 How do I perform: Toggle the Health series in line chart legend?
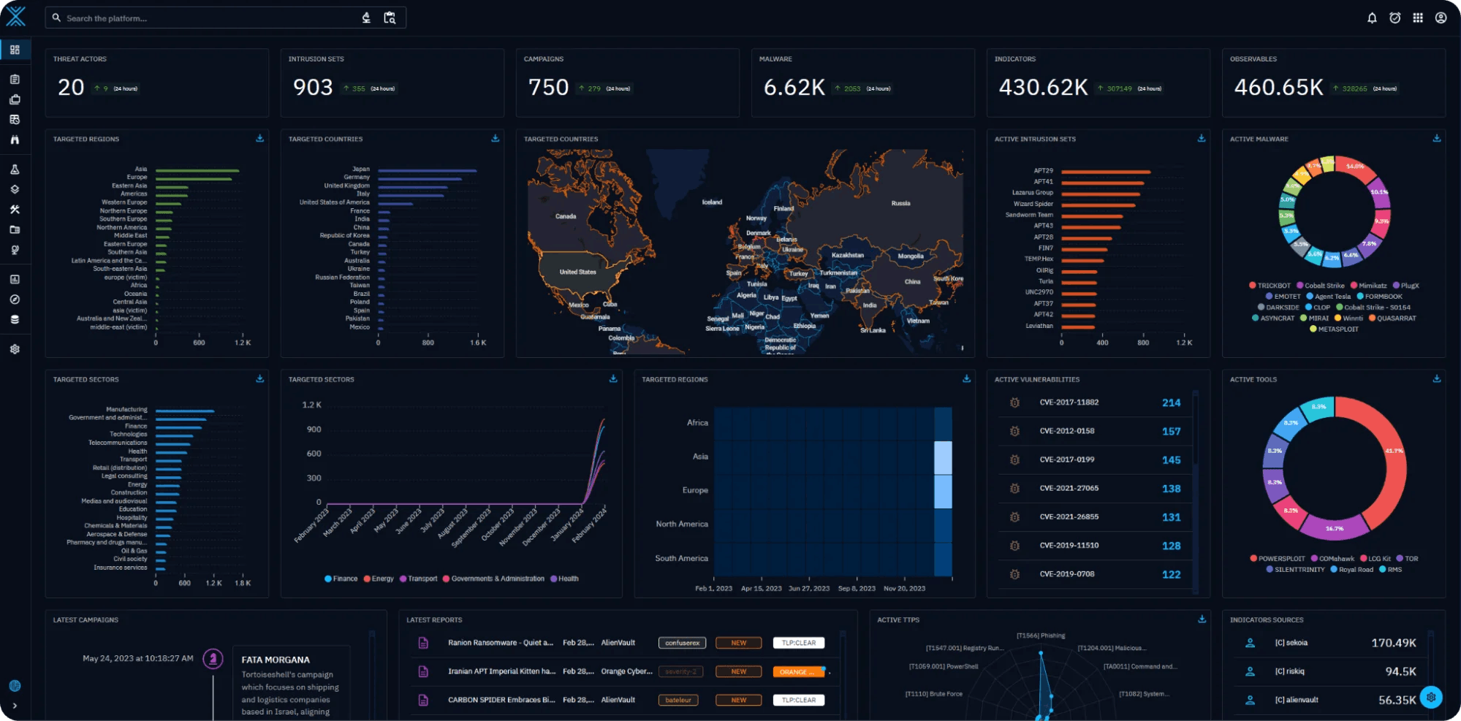(564, 579)
